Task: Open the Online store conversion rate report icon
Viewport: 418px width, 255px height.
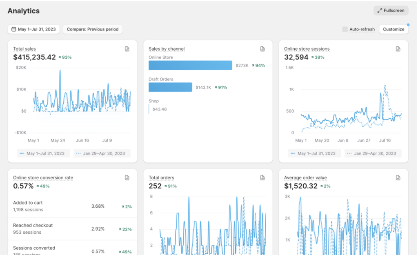Action: tap(127, 178)
